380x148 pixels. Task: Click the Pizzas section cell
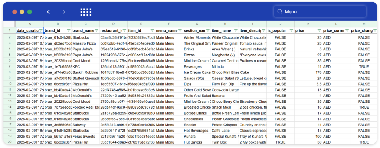tap(197, 55)
